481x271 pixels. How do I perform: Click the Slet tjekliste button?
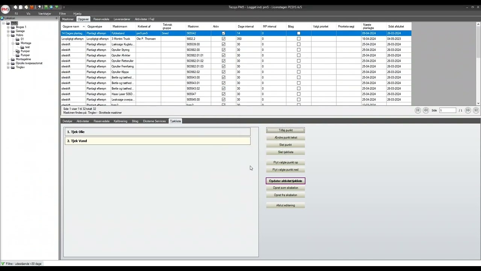point(286,152)
